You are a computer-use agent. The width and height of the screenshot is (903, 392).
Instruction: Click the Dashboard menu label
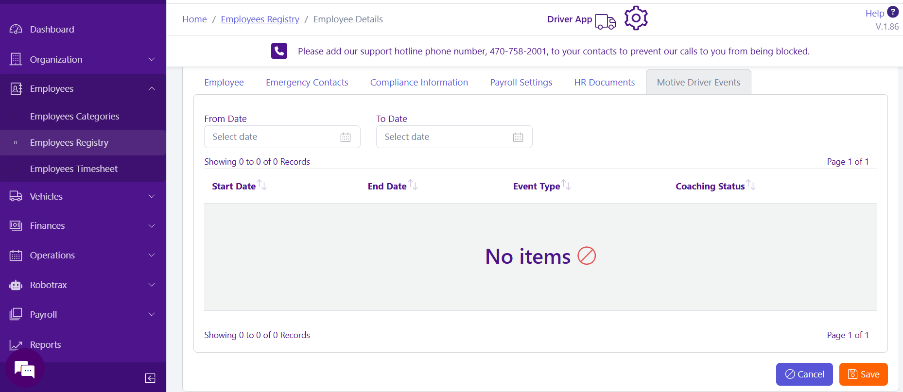pyautogui.click(x=52, y=30)
